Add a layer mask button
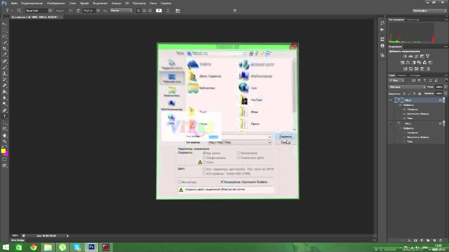Screen dimensions: 449x252 416,240
